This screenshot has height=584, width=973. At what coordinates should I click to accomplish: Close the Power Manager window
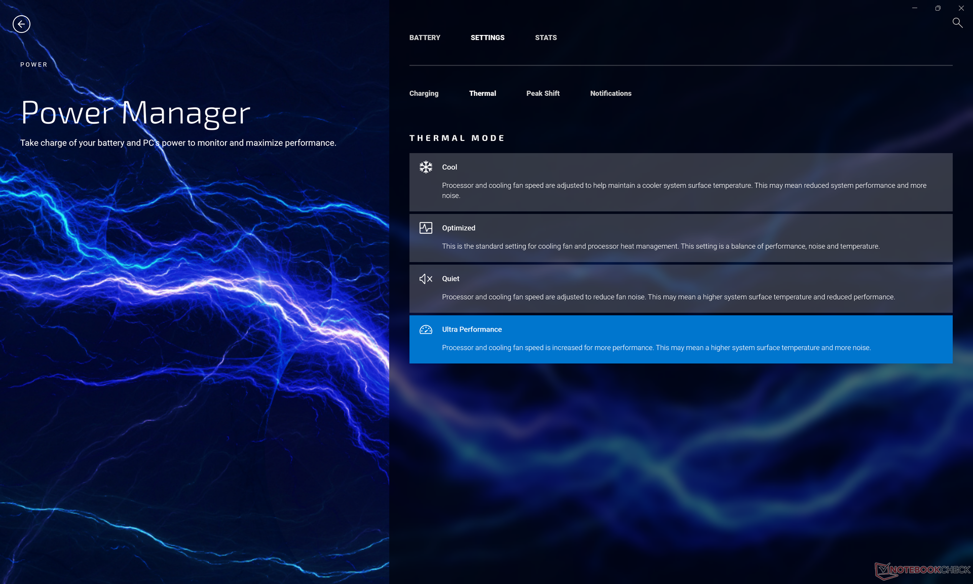click(961, 8)
